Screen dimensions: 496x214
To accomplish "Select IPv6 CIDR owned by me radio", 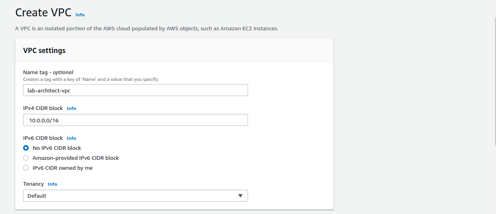I will click(26, 168).
